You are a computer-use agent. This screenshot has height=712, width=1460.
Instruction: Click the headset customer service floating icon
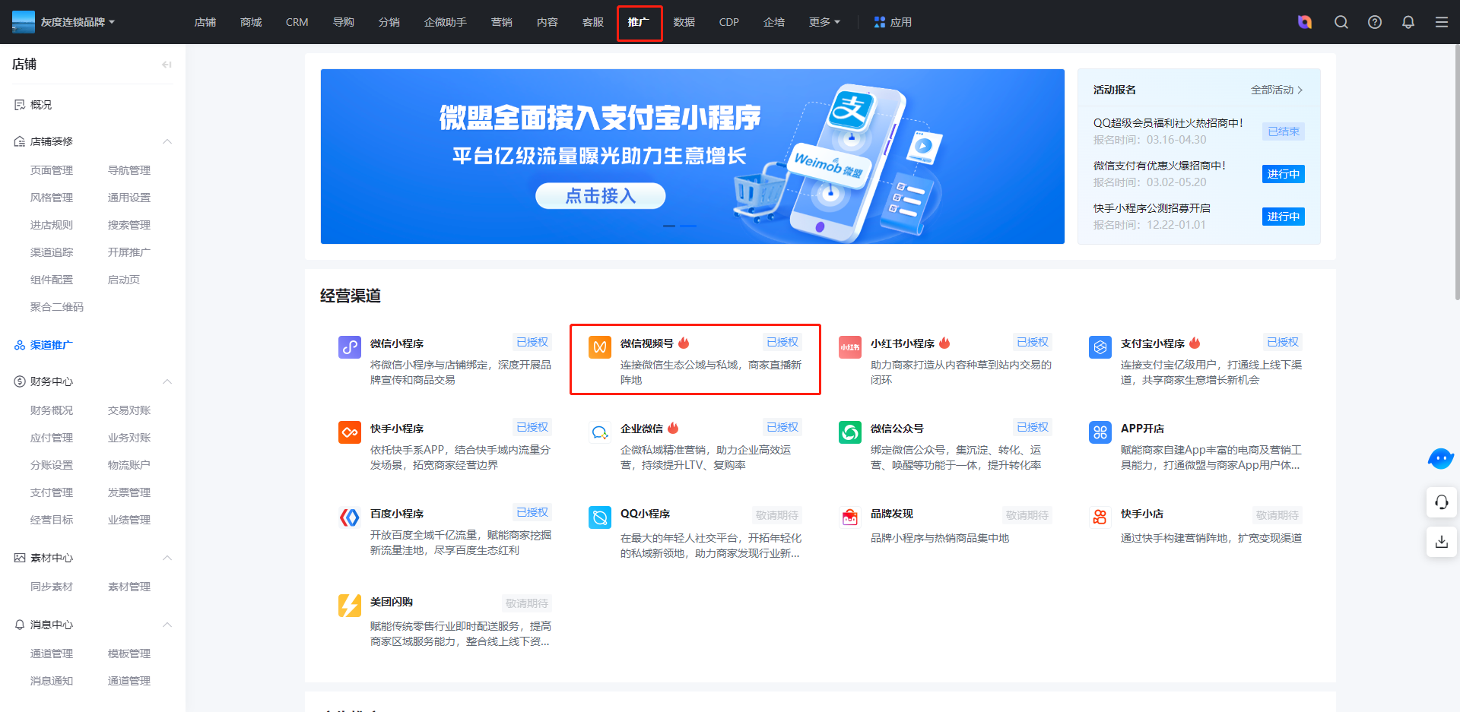click(1442, 502)
